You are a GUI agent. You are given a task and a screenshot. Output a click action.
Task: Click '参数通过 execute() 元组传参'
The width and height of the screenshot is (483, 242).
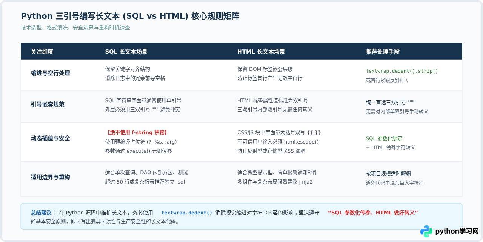point(138,151)
